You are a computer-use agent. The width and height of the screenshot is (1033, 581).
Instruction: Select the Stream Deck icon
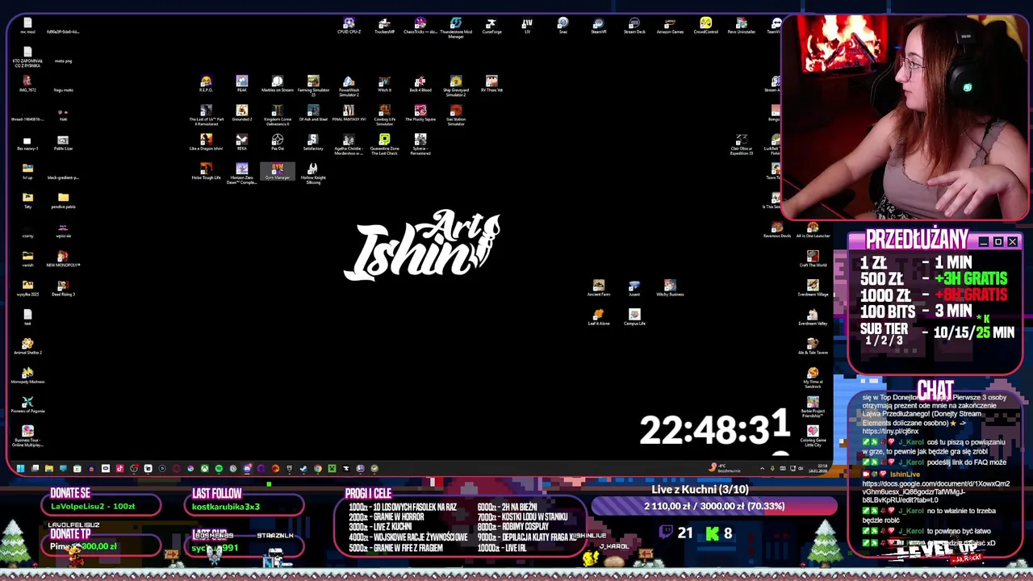[x=634, y=25]
